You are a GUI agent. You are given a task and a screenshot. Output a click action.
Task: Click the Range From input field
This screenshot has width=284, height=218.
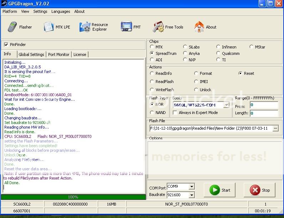click(x=264, y=105)
